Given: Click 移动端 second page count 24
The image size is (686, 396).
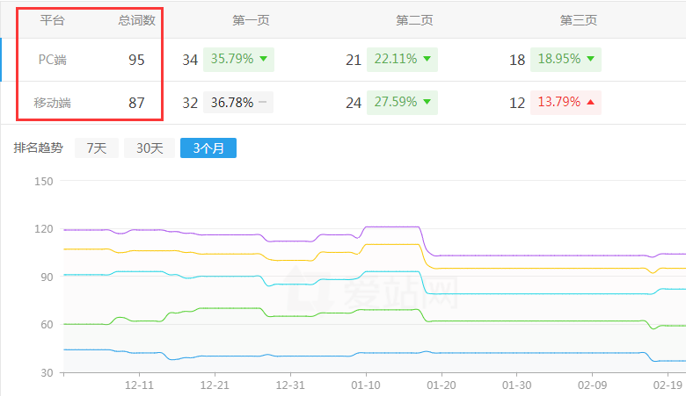Looking at the screenshot, I should [354, 103].
